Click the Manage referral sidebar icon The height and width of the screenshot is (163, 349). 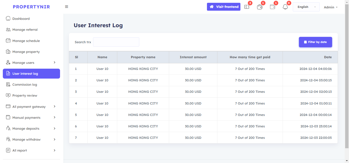[x=8, y=30]
